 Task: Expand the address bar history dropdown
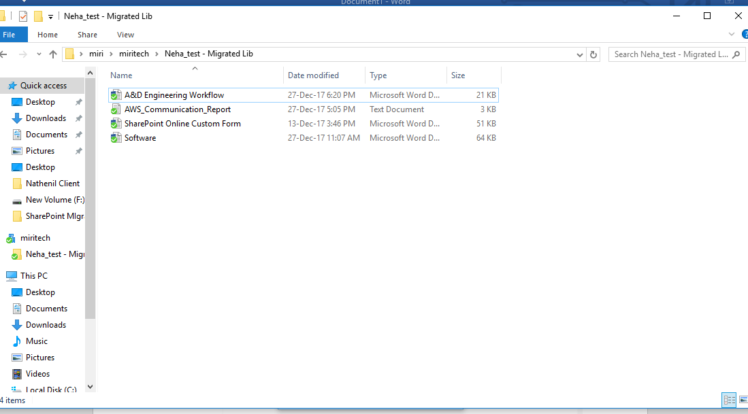coord(580,54)
